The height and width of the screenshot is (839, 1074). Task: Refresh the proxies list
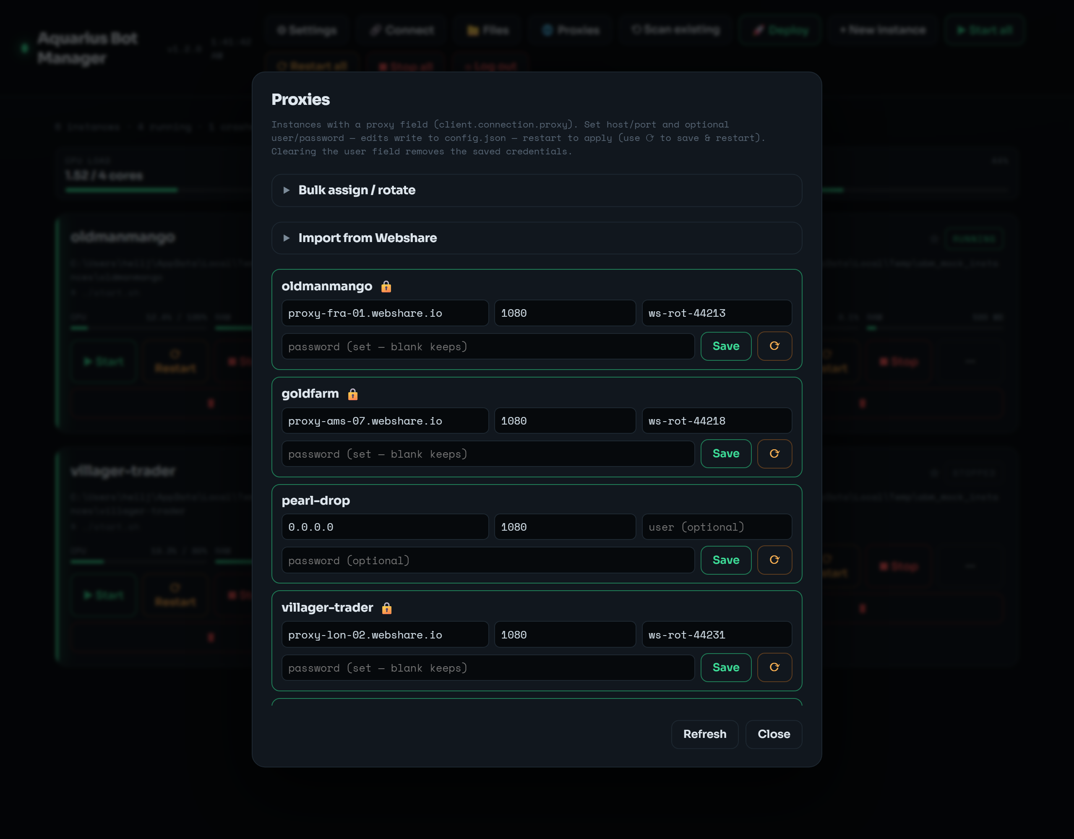tap(704, 734)
